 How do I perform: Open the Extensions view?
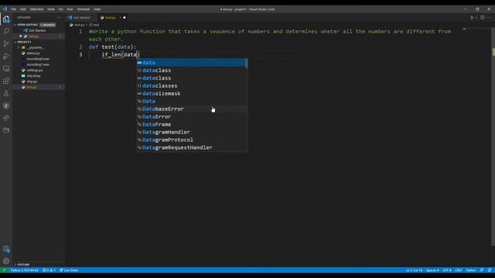pyautogui.click(x=6, y=81)
